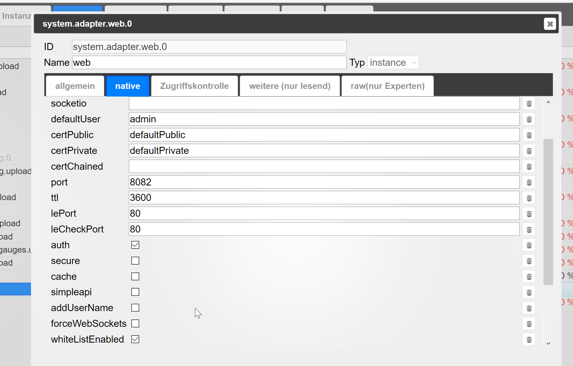Delete the socketio row via trash icon
This screenshot has height=366, width=573.
529,104
